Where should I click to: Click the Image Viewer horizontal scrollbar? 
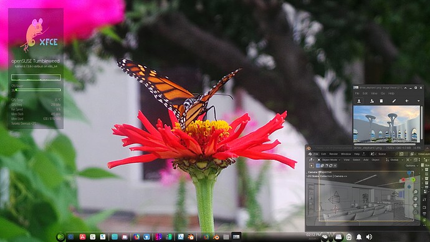click(385, 144)
